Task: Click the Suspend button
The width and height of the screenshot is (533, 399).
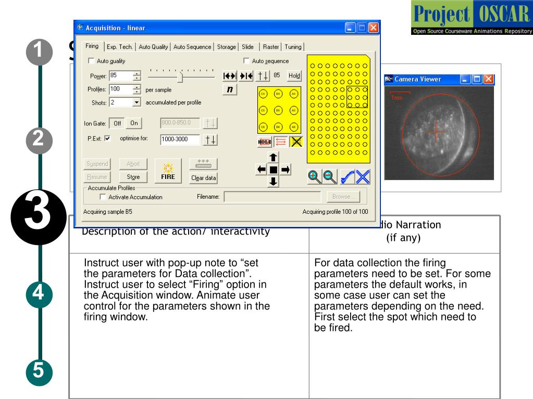Action: pos(97,164)
